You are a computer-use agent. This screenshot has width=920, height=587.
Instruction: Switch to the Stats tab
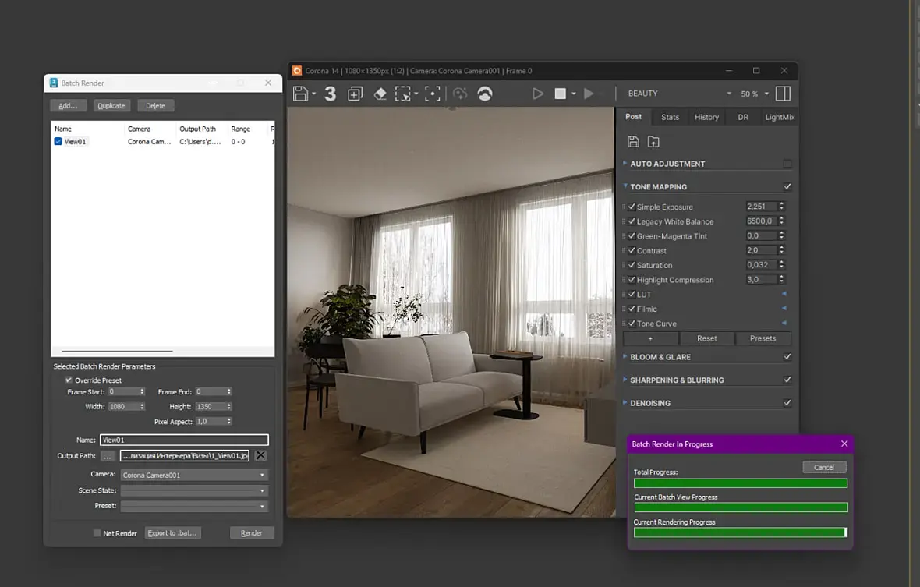tap(670, 117)
